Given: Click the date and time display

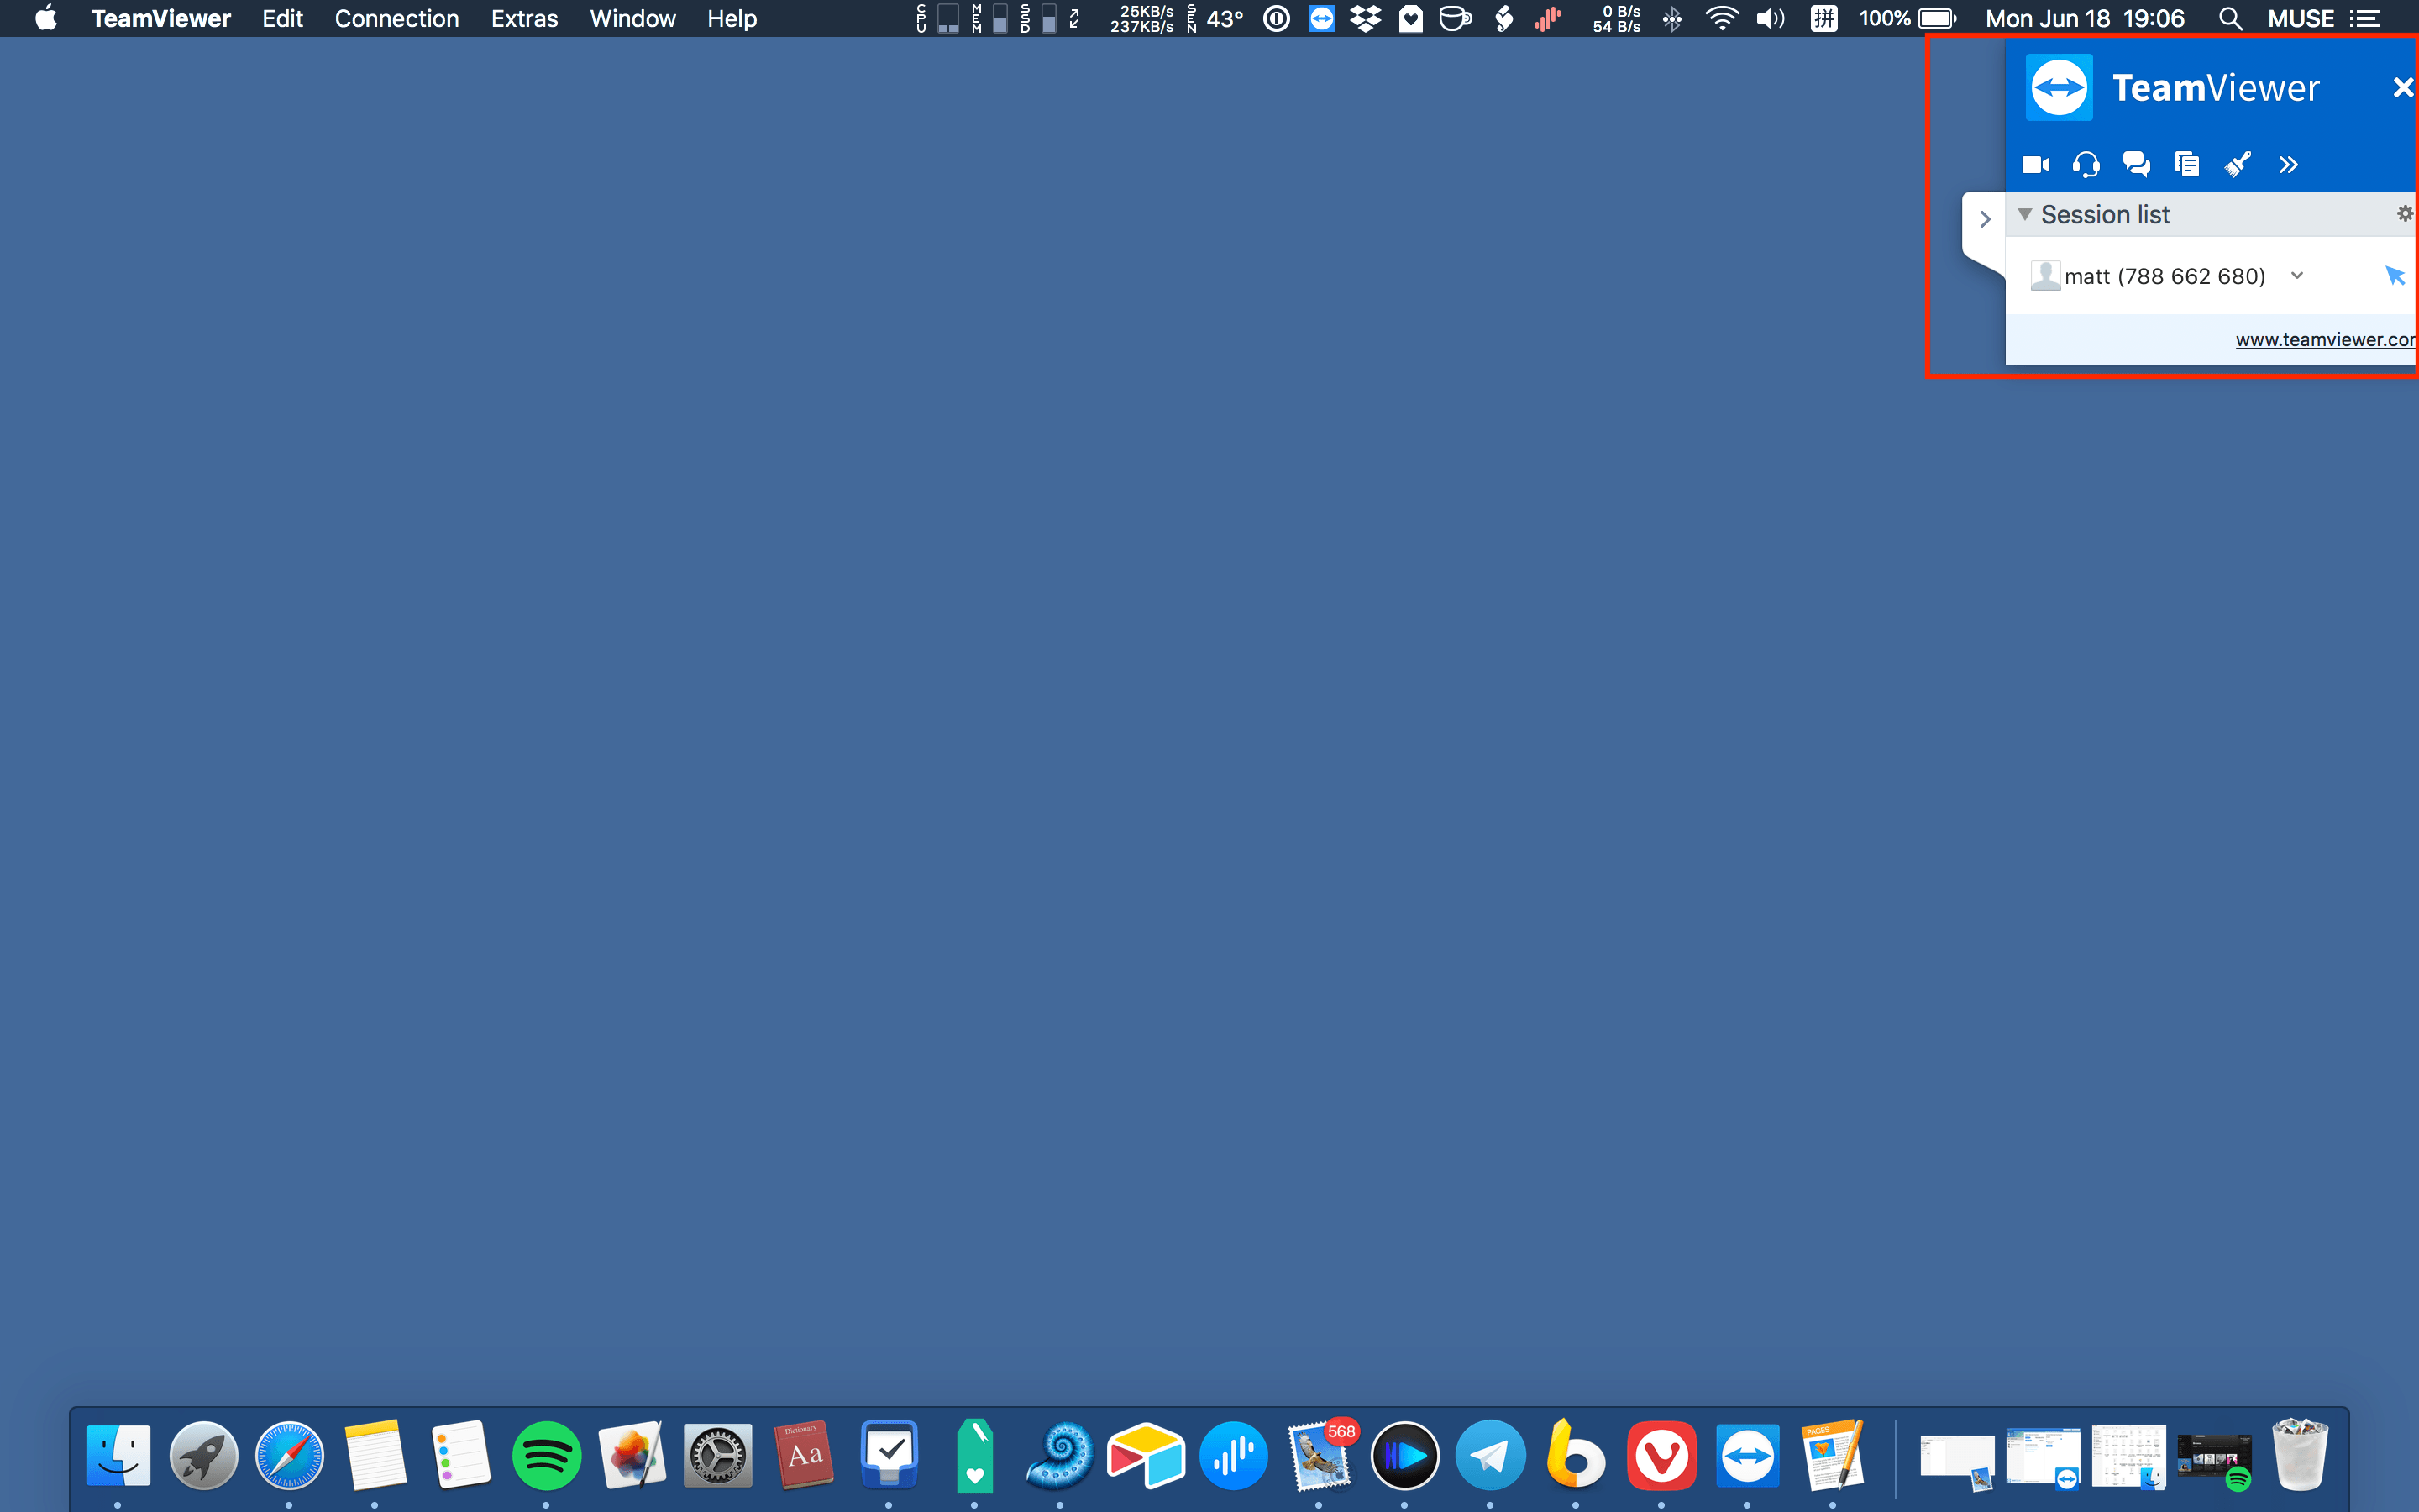Looking at the screenshot, I should [2086, 18].
